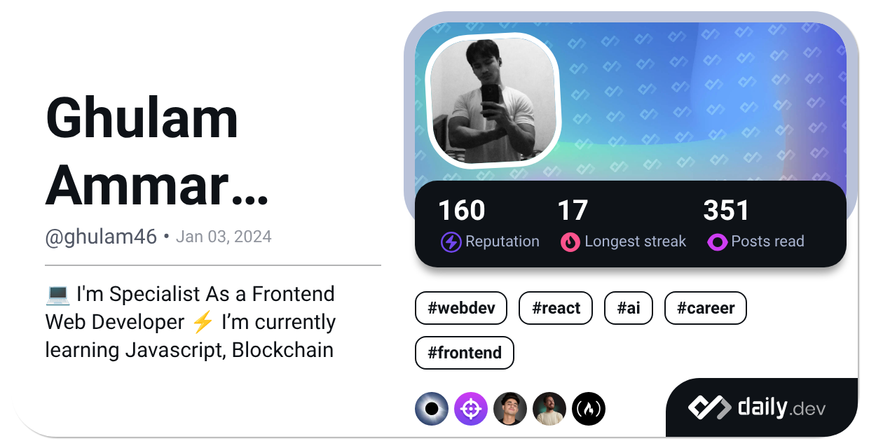Image resolution: width=869 pixels, height=448 pixels.
Task: Choose the #ai tag
Action: coord(629,309)
